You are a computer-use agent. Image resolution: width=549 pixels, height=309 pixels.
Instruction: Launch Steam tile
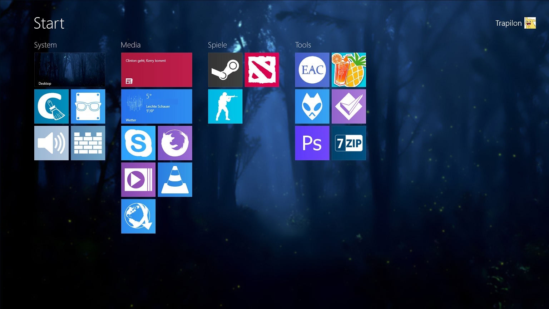click(225, 70)
